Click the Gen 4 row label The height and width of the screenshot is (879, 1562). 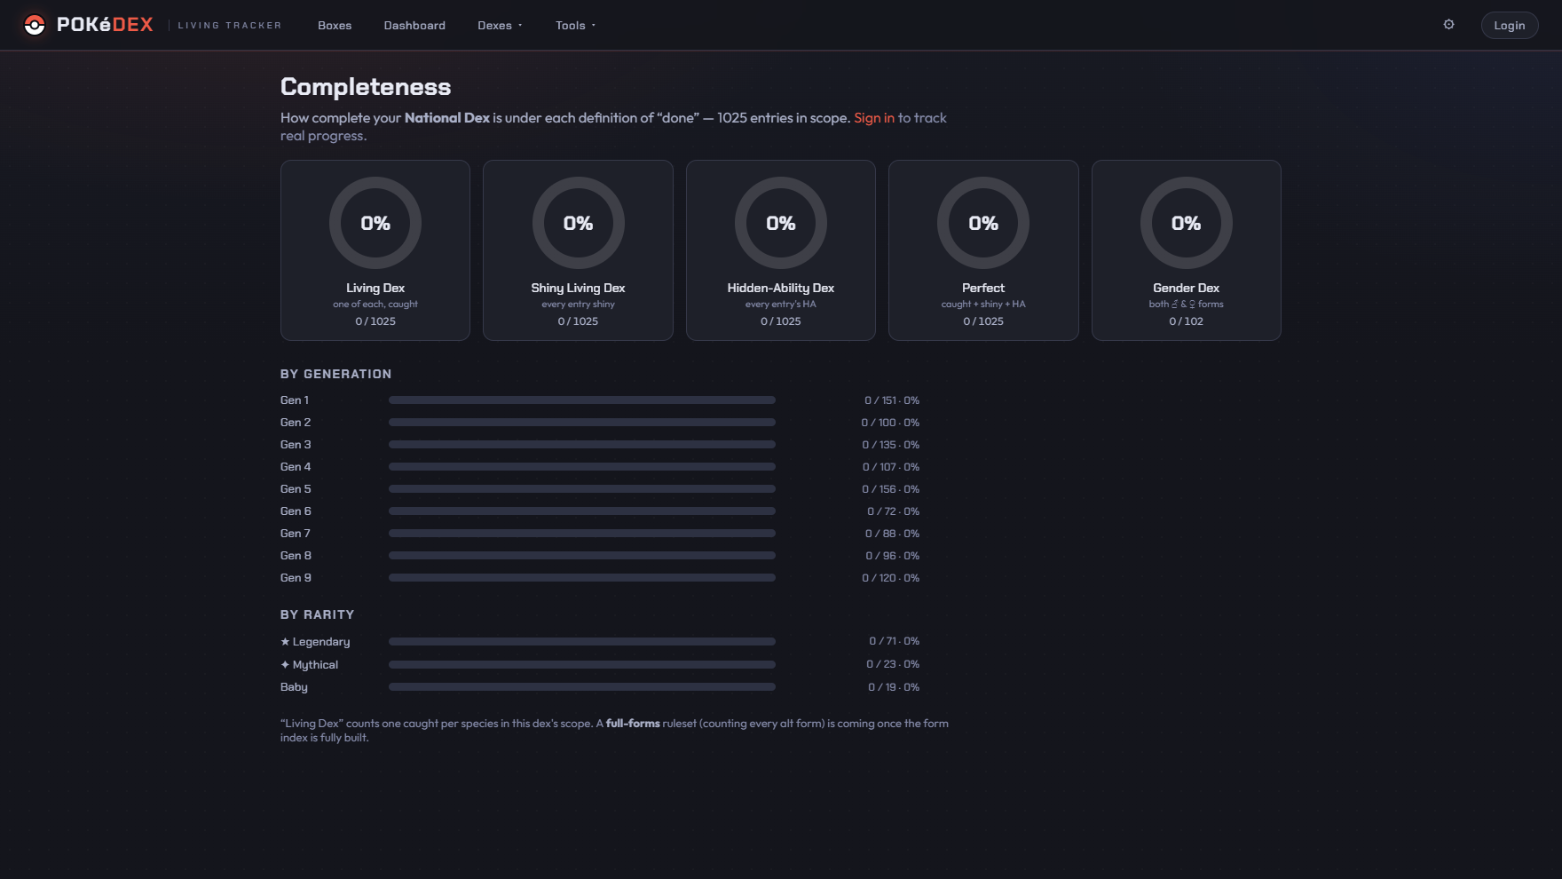coord(296,467)
